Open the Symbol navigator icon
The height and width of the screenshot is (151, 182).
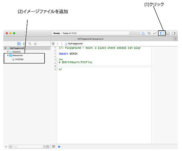pyautogui.click(x=24, y=44)
